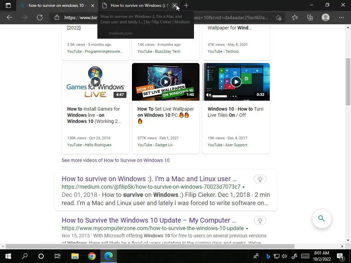Image resolution: width=351 pixels, height=263 pixels.
Task: Open 'Windows 10 - How to Turn Live Tiles On / Off' title
Action: click(235, 112)
